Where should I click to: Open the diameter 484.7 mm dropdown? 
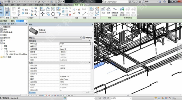pyautogui.click(x=26, y=21)
